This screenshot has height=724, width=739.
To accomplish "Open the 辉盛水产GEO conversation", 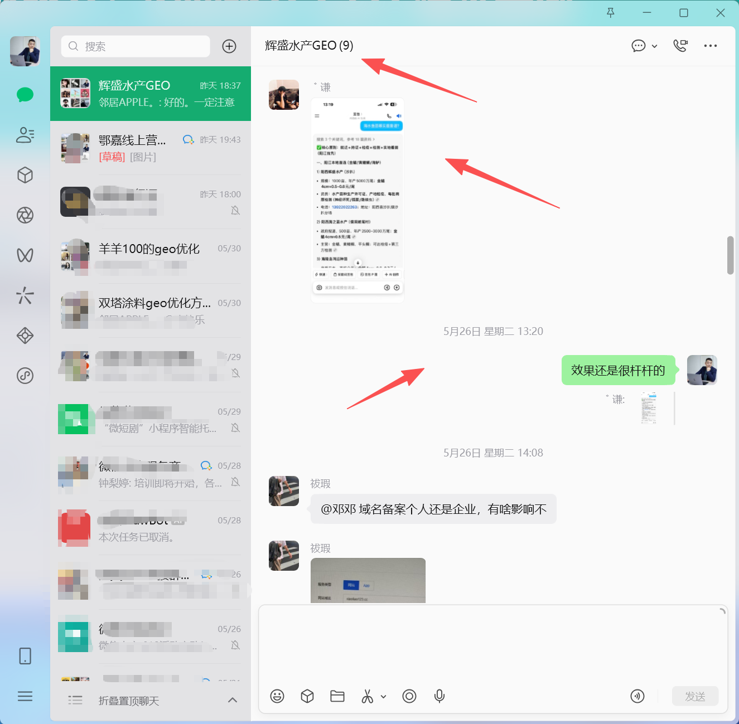I will 151,94.
